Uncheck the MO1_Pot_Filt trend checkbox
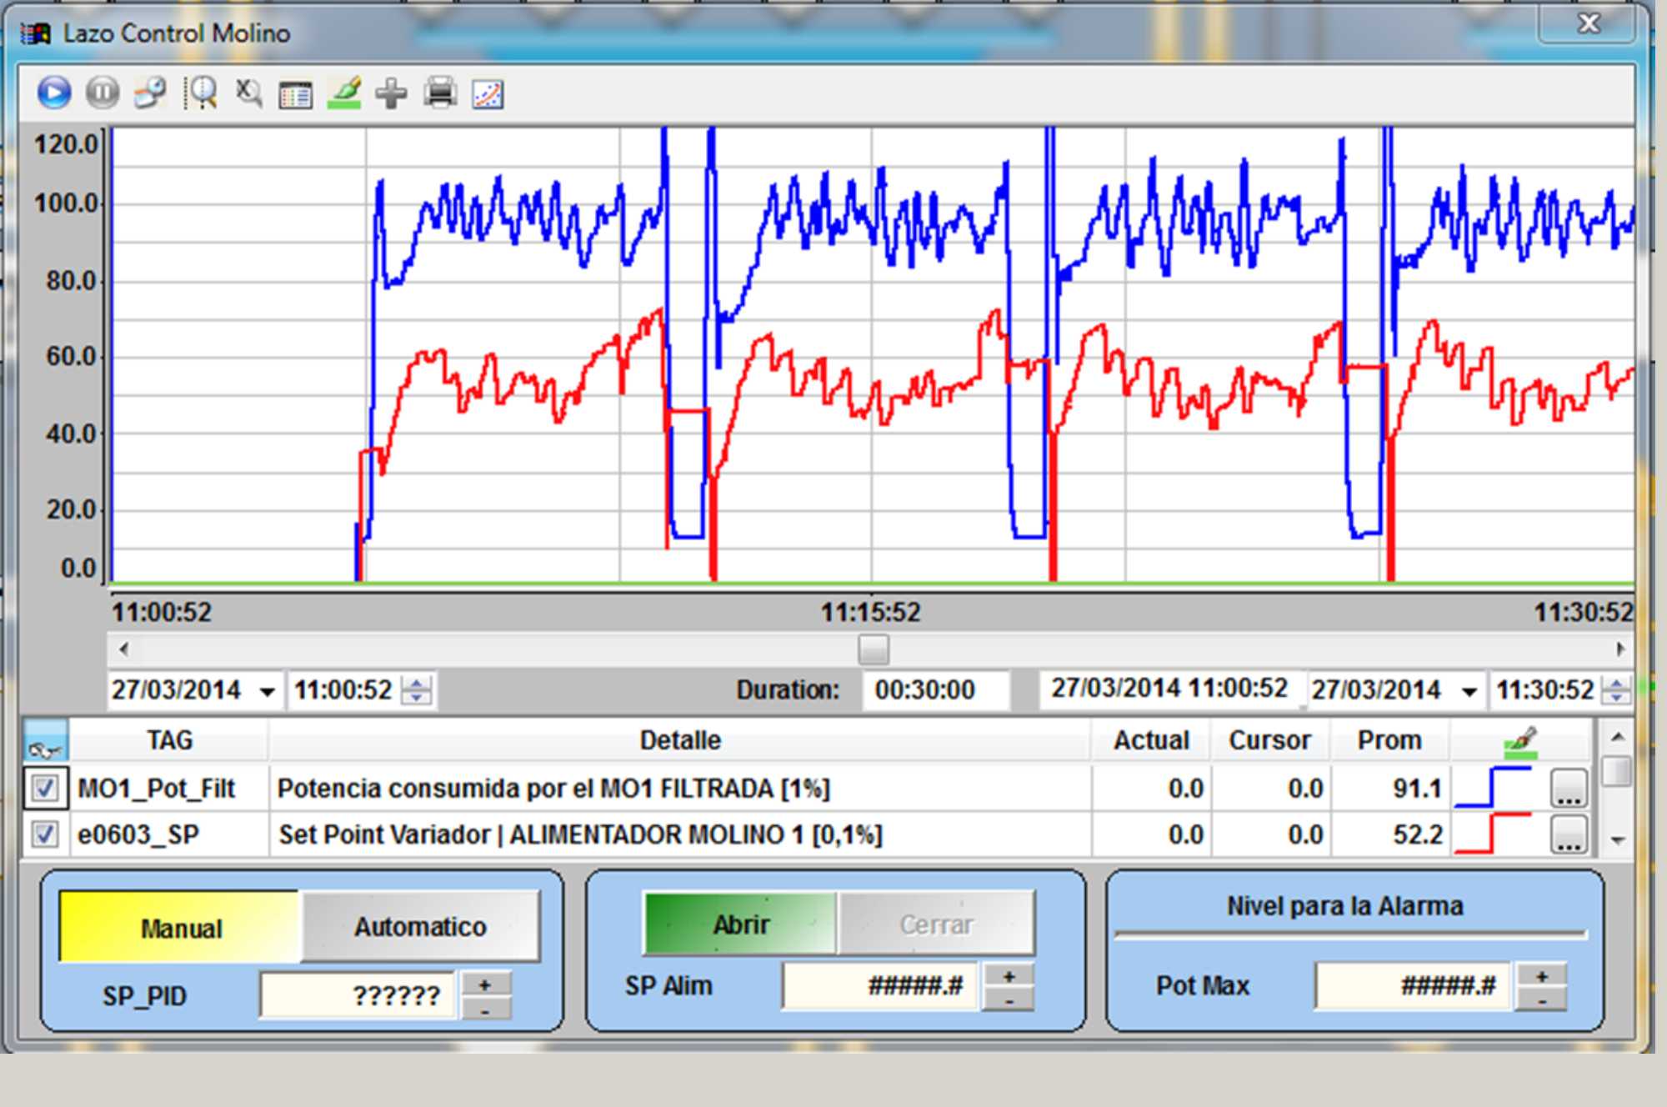1667x1107 pixels. (44, 788)
